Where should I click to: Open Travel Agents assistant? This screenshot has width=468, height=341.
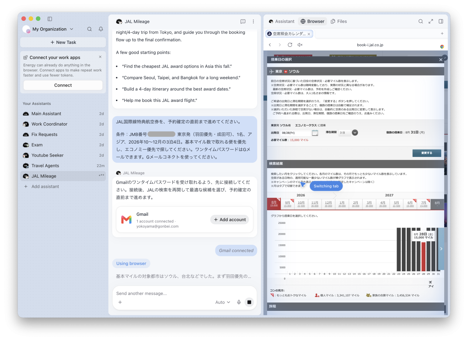tap(63, 165)
